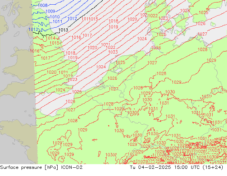This screenshot has width=227, height=176.
Task: Click the black 1013 isobar label
Action: click(63, 30)
